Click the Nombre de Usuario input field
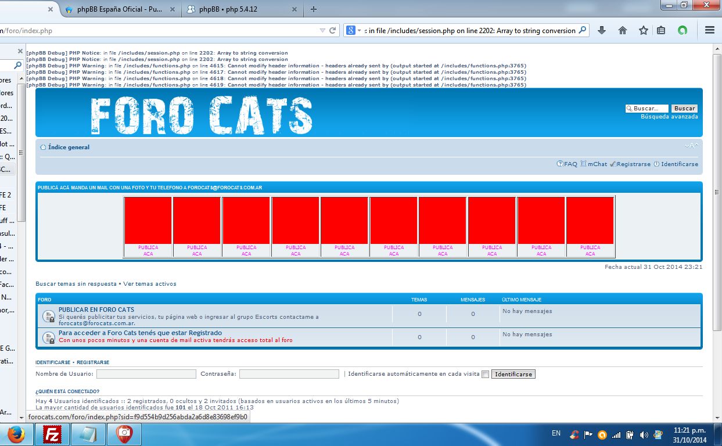 146,374
